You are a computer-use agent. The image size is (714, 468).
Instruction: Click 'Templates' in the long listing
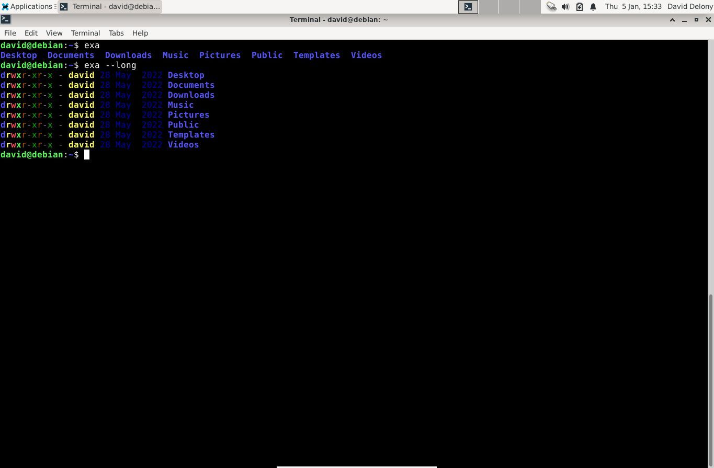coord(191,135)
